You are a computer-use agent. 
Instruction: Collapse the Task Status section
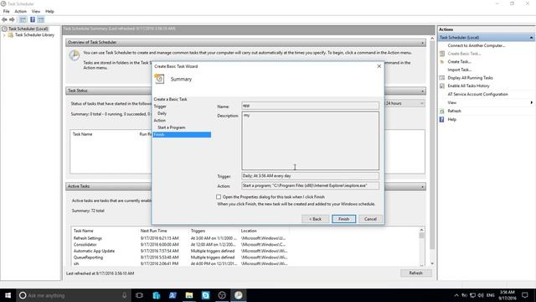tap(422, 91)
